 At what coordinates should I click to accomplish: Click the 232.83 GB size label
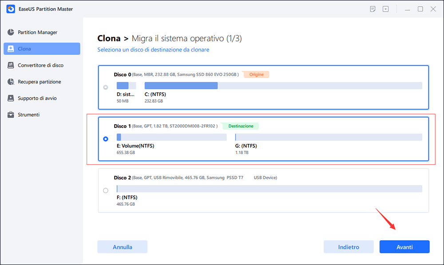[154, 101]
